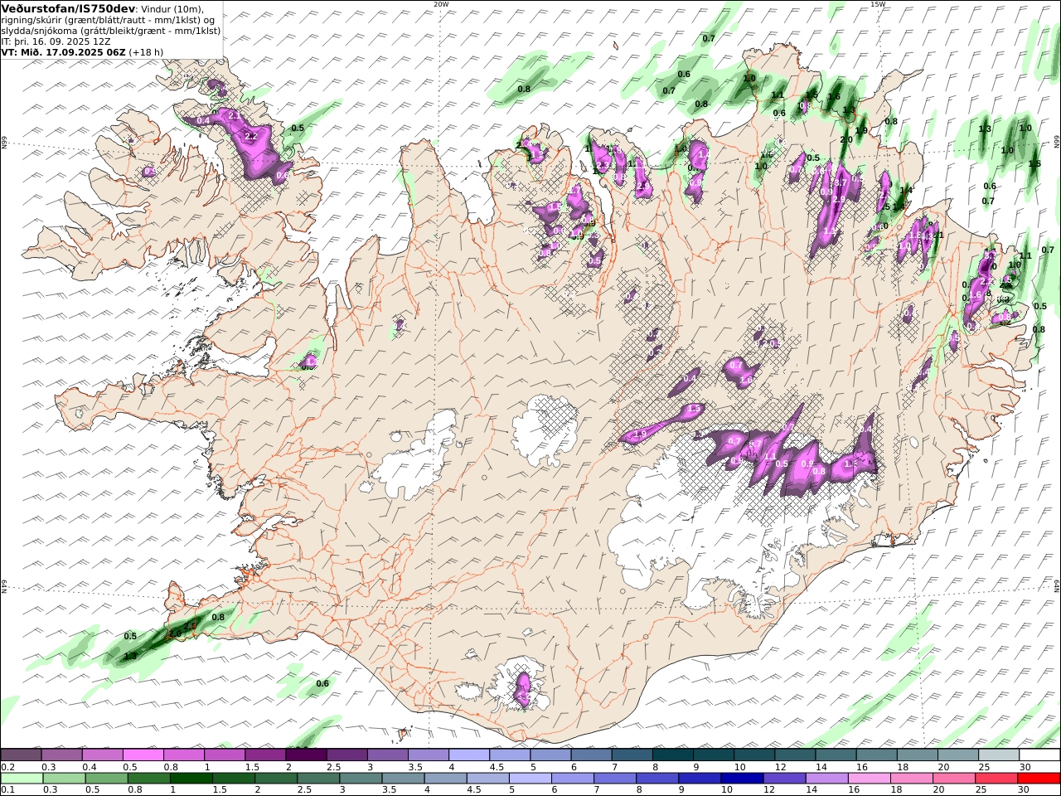Screen dimensions: 1061x796
Task: Select the bottom legend swatch between 6 and 7
Action: pyautogui.click(x=572, y=779)
